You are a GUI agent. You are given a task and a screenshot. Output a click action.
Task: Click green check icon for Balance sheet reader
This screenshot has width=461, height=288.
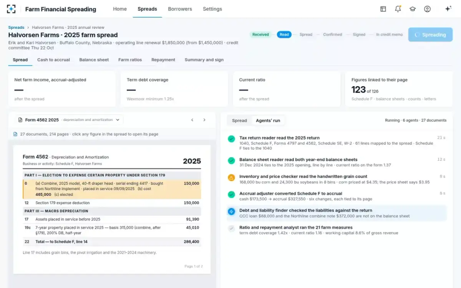(231, 161)
